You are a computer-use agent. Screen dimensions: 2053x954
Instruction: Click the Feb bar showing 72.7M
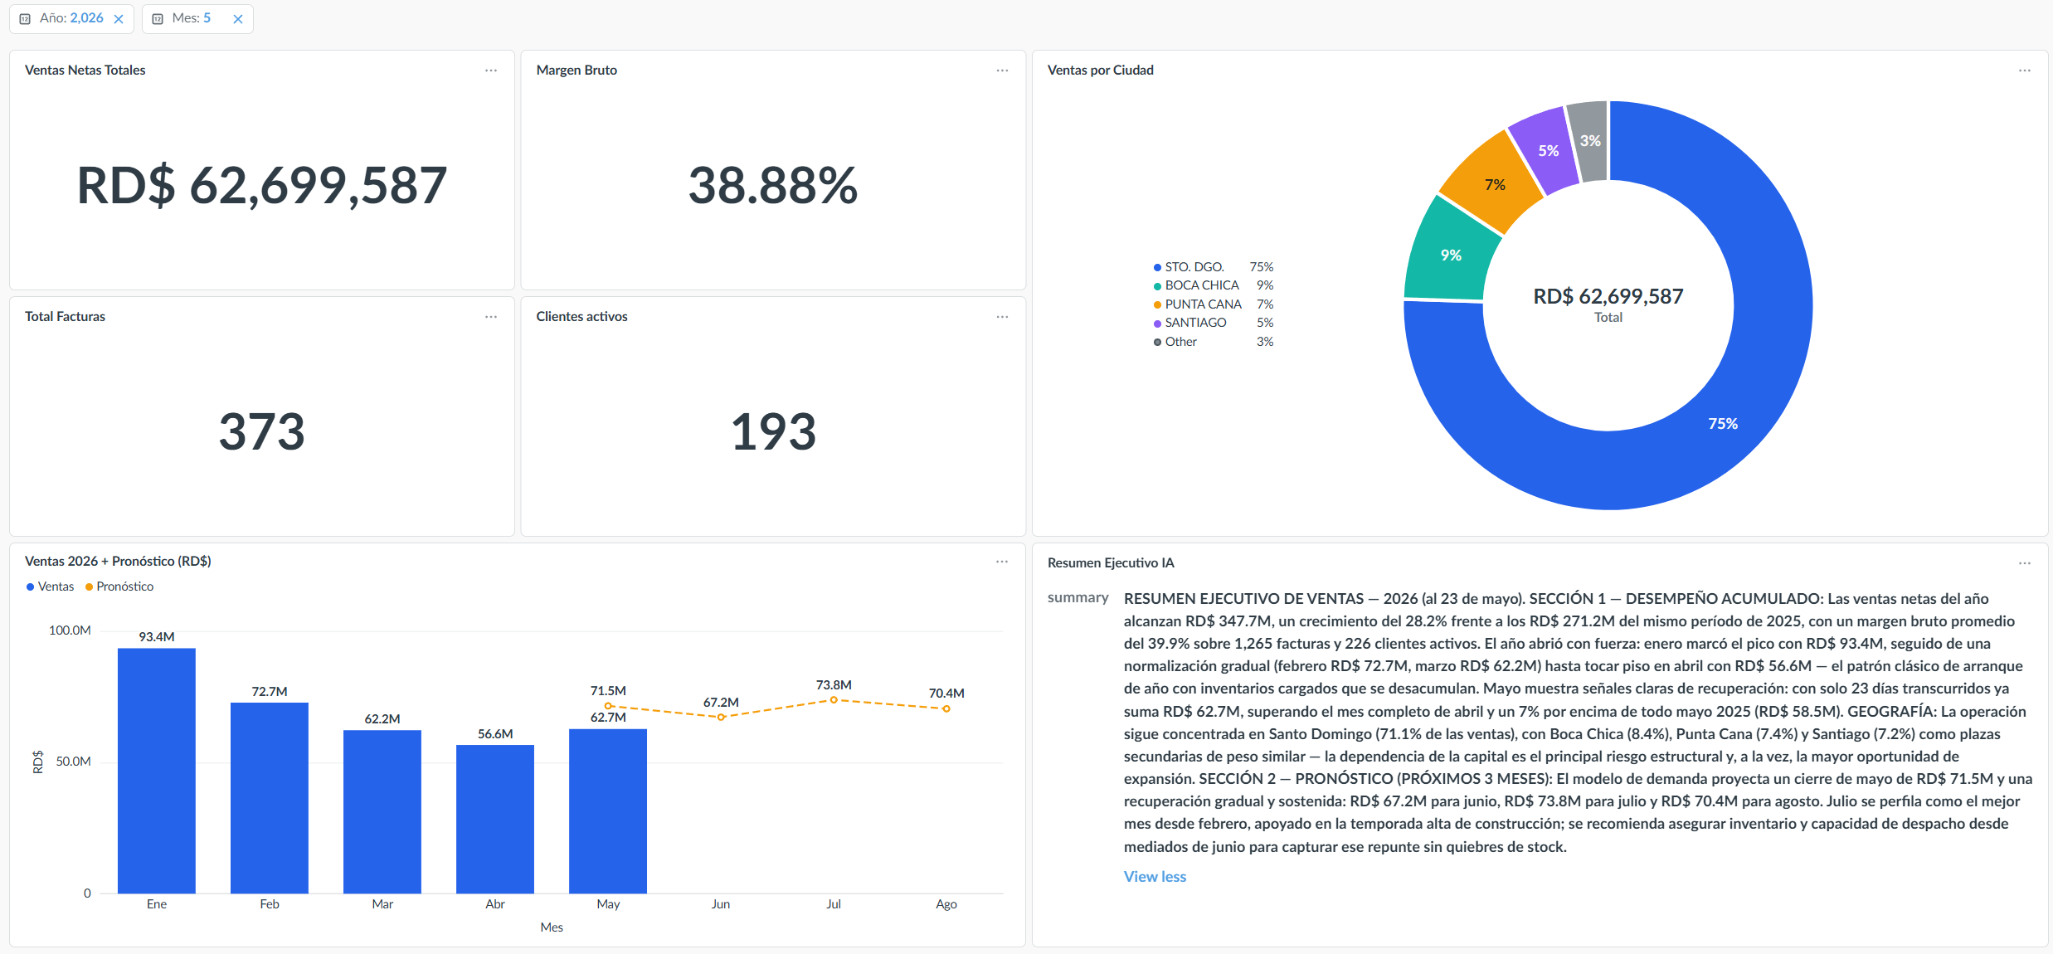tap(270, 798)
